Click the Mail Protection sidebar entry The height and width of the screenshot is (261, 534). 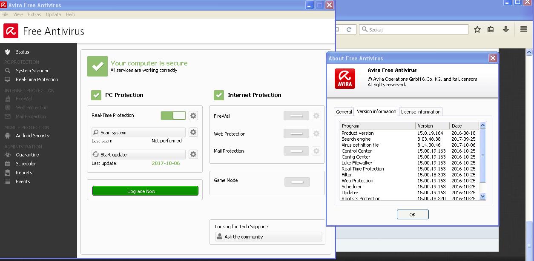click(31, 116)
